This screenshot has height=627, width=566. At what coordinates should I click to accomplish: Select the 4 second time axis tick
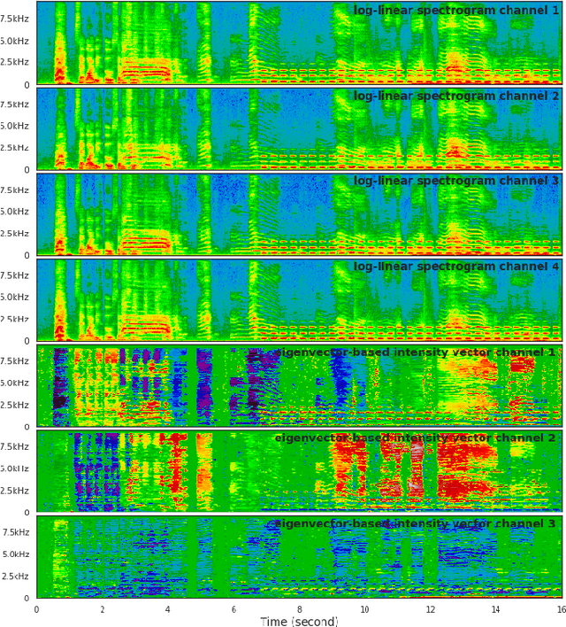pyautogui.click(x=167, y=608)
